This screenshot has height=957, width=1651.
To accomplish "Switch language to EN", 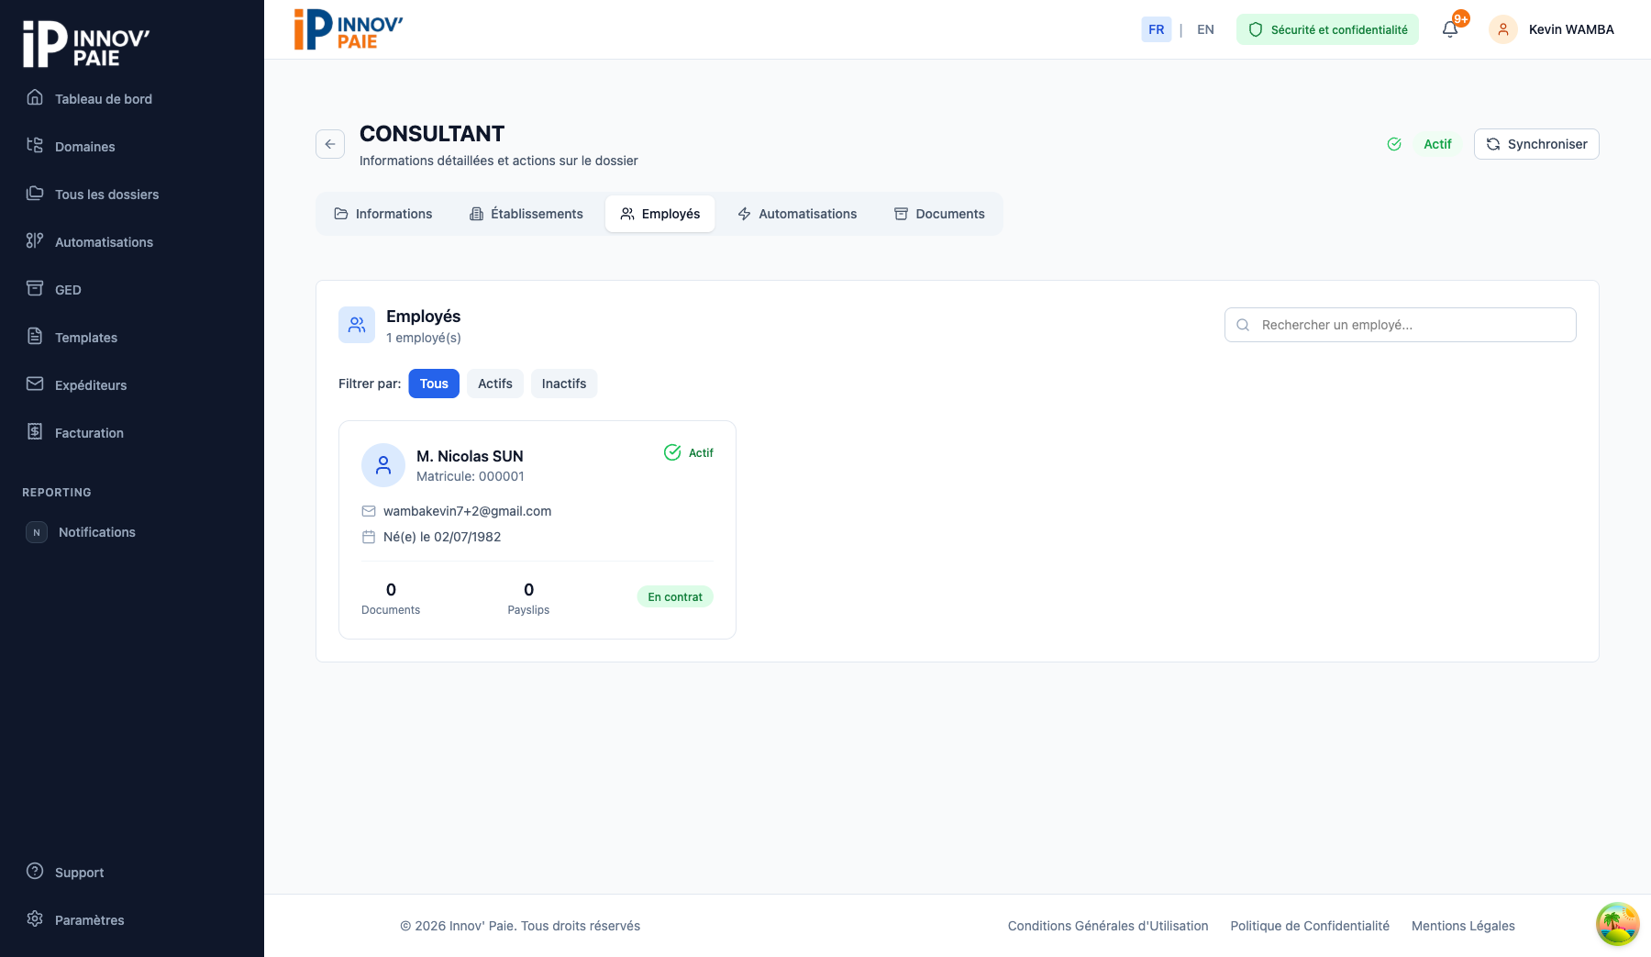I will [x=1205, y=29].
